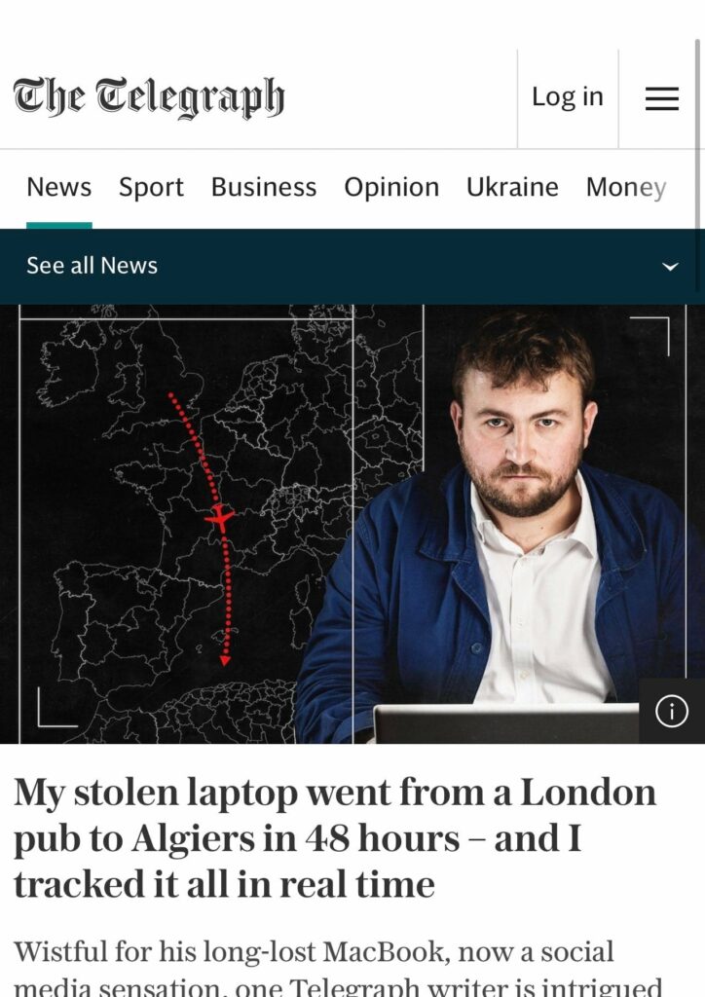Select the News tab
Image resolution: width=705 pixels, height=997 pixels.
coord(59,187)
